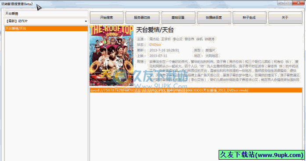Click the 快播转百度 button
This screenshot has height=161, width=306.
point(214,18)
